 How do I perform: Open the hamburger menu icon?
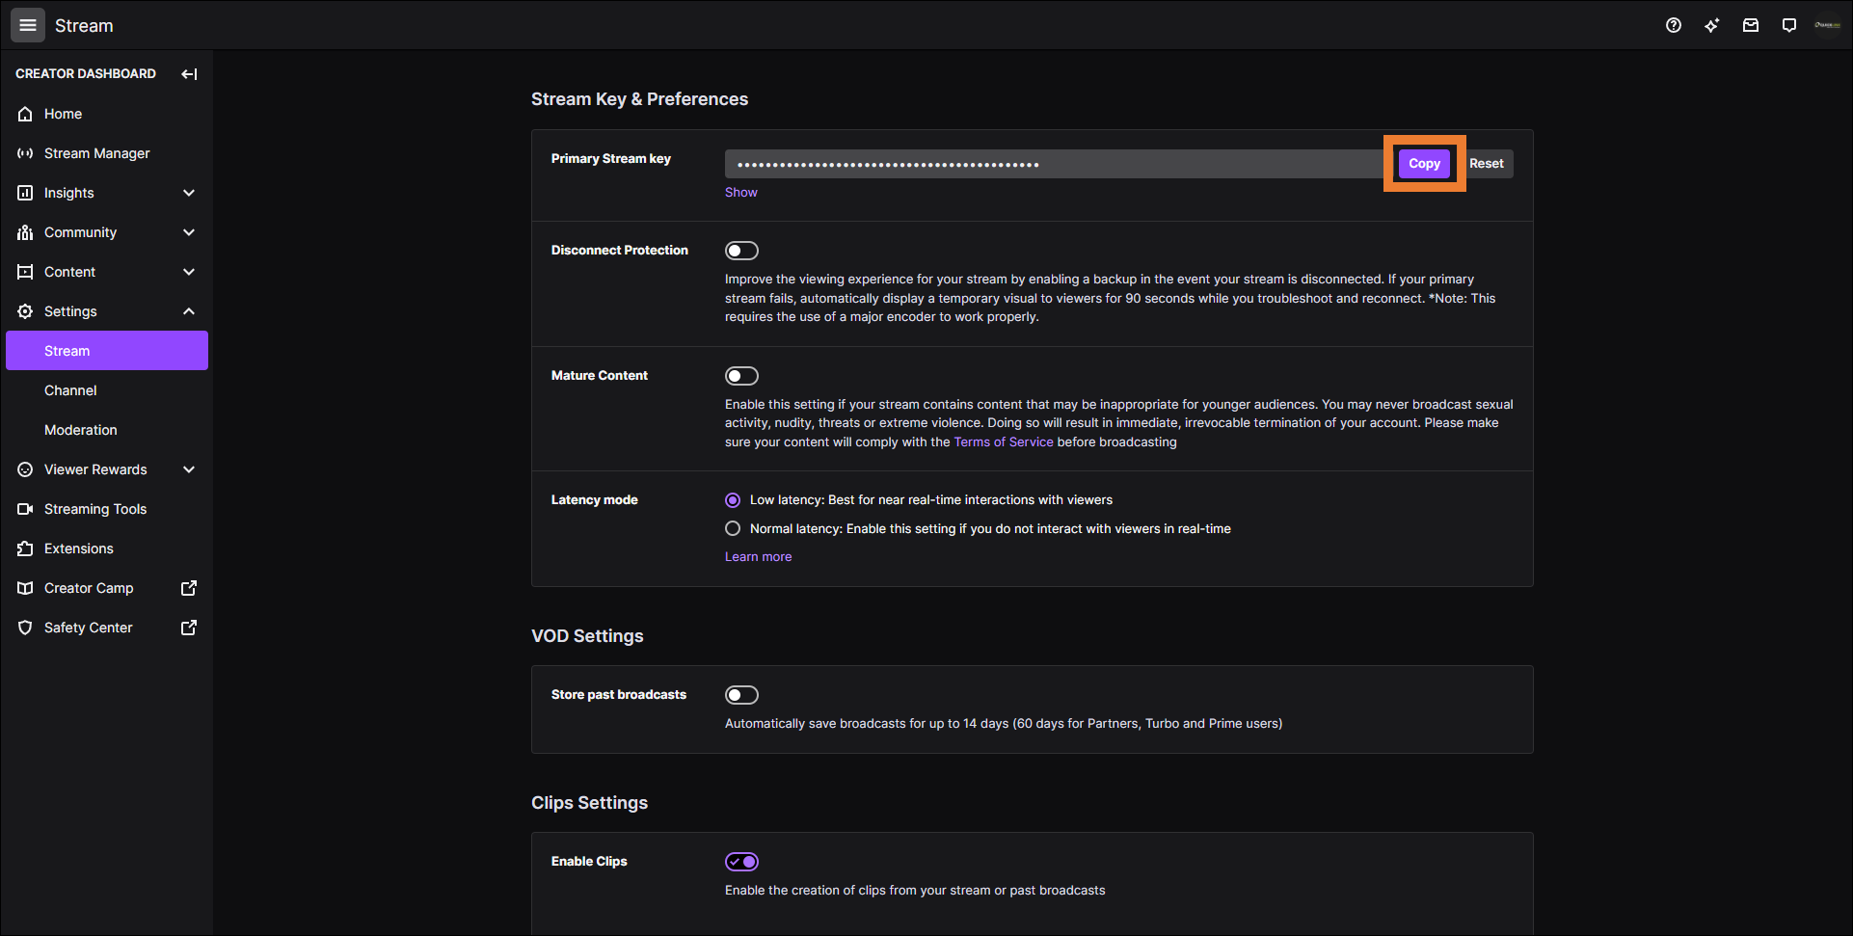tap(28, 25)
